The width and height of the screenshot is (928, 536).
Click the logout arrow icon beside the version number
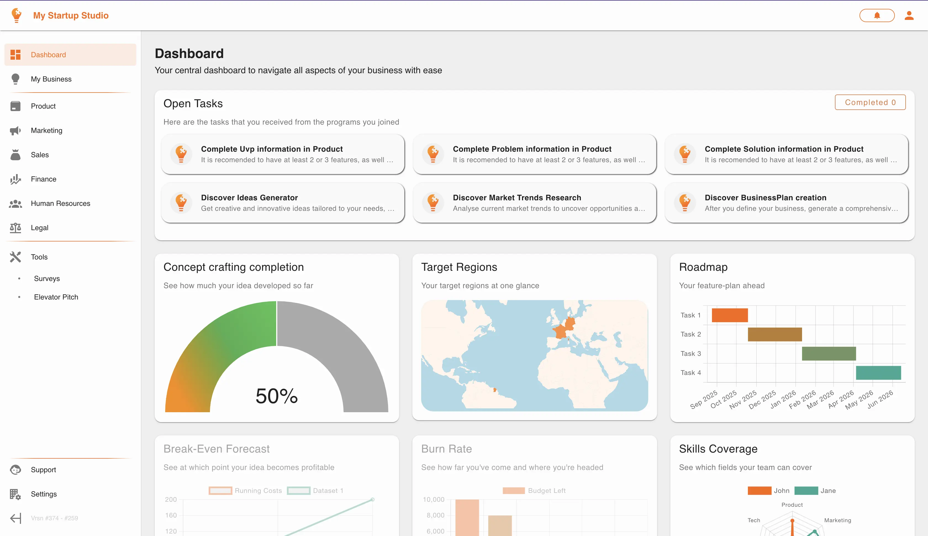coord(15,518)
